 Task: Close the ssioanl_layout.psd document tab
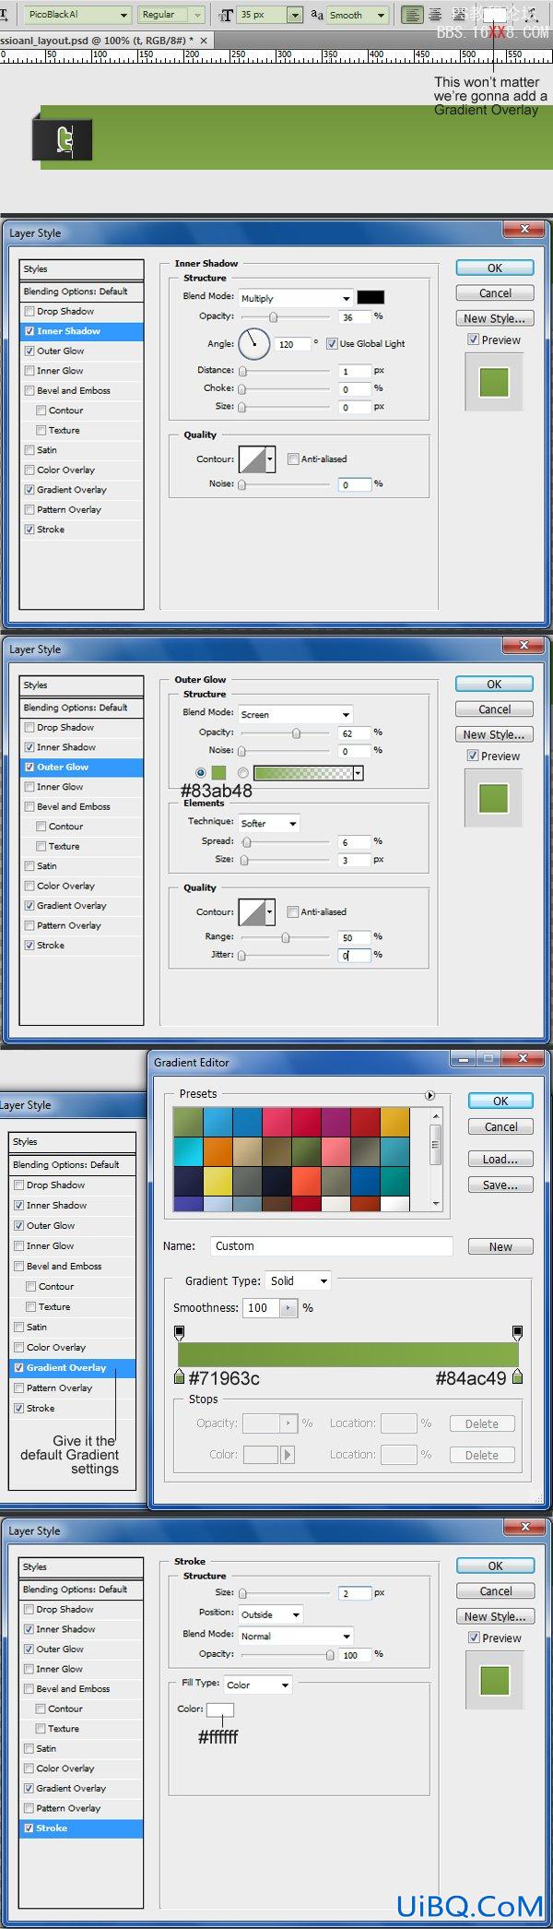(x=204, y=41)
